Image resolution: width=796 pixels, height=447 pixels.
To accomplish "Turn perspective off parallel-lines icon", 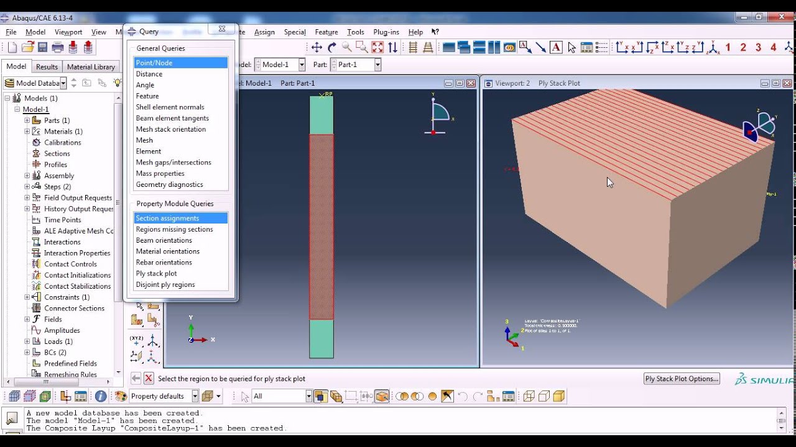I will pos(412,47).
